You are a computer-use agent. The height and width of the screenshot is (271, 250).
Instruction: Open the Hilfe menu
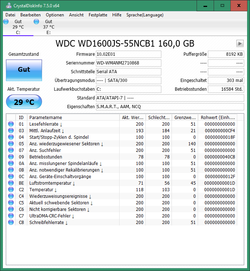coord(117,15)
